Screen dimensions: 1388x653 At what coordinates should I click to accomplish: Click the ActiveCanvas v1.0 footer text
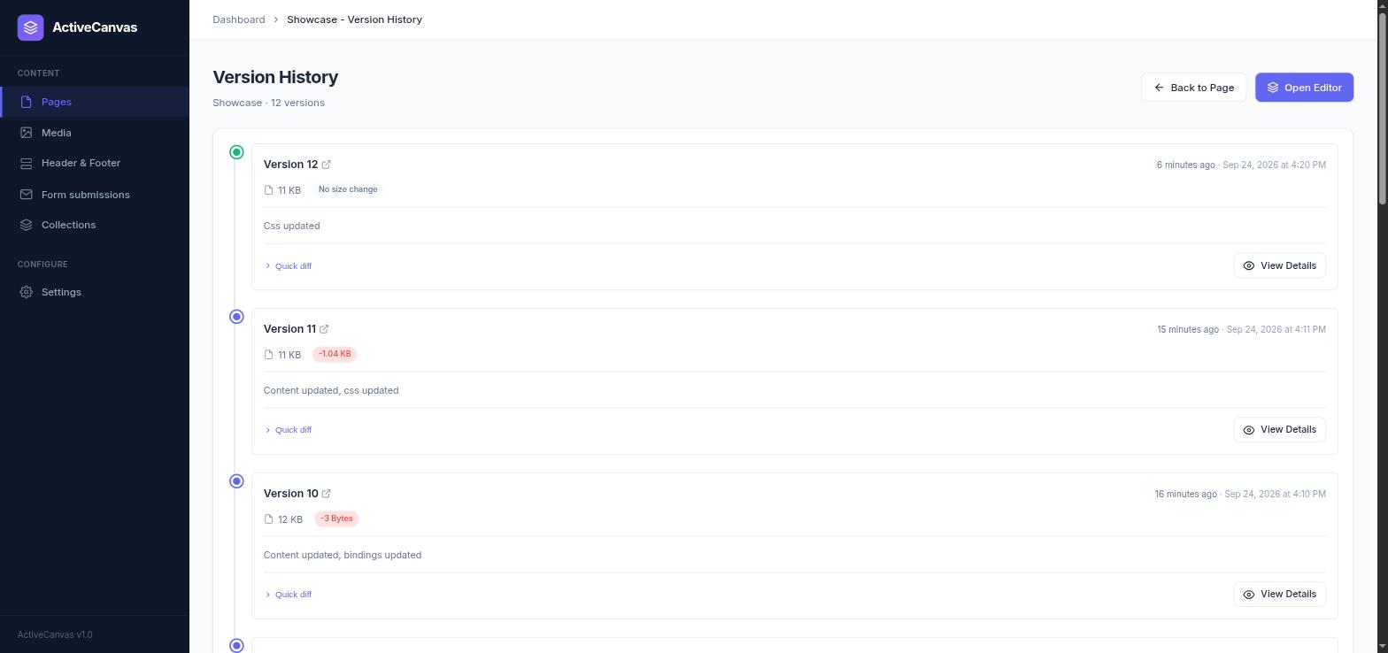point(55,634)
